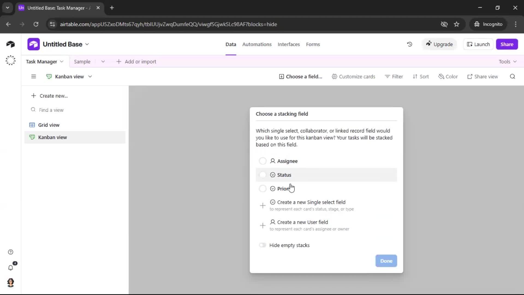
Task: Switch to the Interfaces tab
Action: click(288, 44)
